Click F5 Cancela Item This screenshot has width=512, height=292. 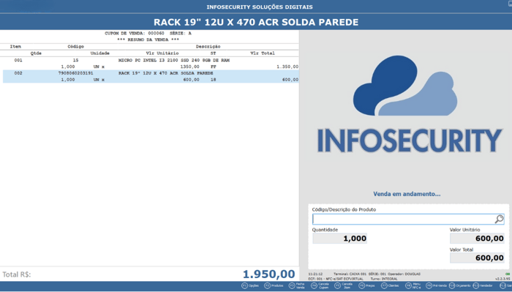point(344,286)
